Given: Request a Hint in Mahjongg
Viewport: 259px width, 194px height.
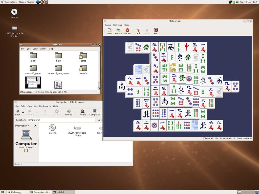Looking at the screenshot, I should point(156,31).
